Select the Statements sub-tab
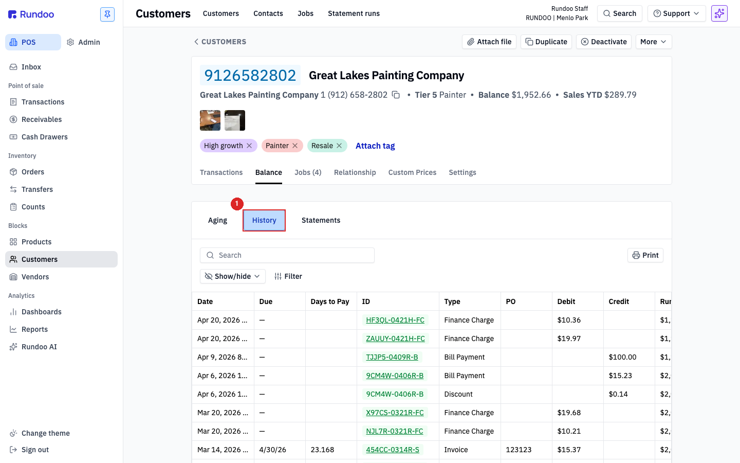This screenshot has width=740, height=463. pyautogui.click(x=321, y=220)
